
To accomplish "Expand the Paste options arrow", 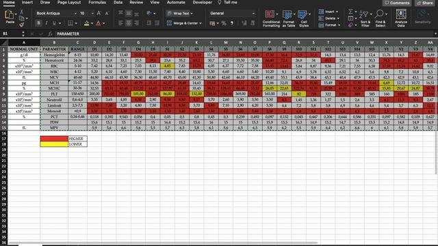I will point(16,14).
